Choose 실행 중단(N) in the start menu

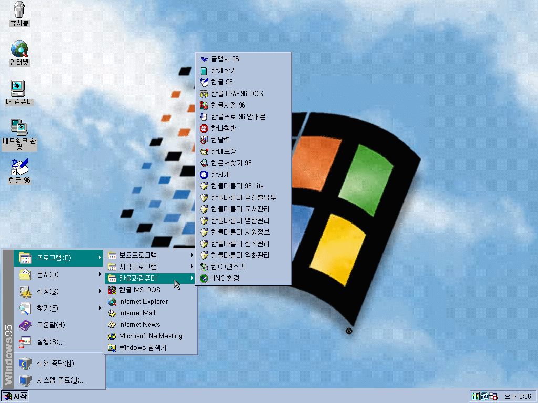(59, 363)
